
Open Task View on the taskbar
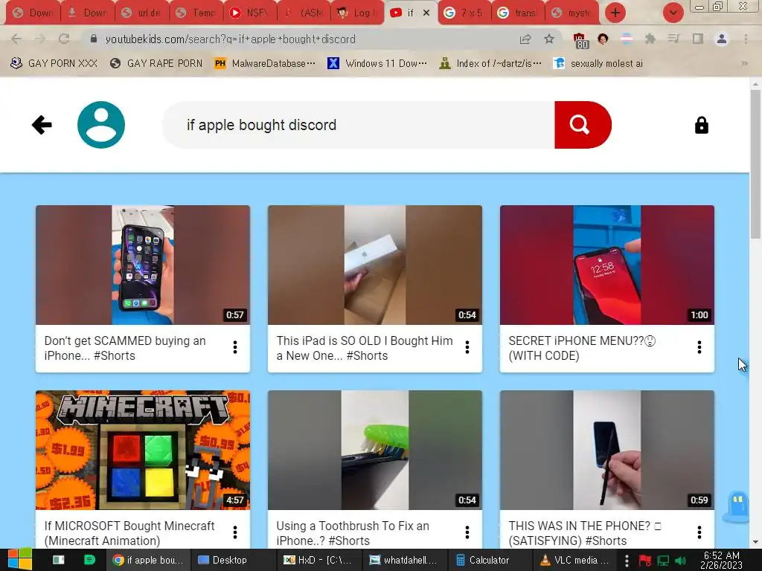coord(58,560)
